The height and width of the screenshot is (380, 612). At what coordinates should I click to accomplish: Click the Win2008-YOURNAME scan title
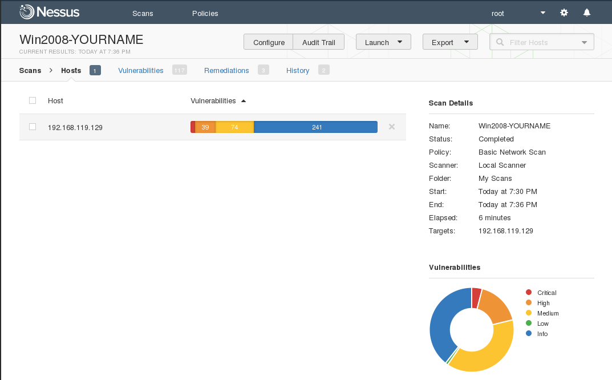click(81, 39)
